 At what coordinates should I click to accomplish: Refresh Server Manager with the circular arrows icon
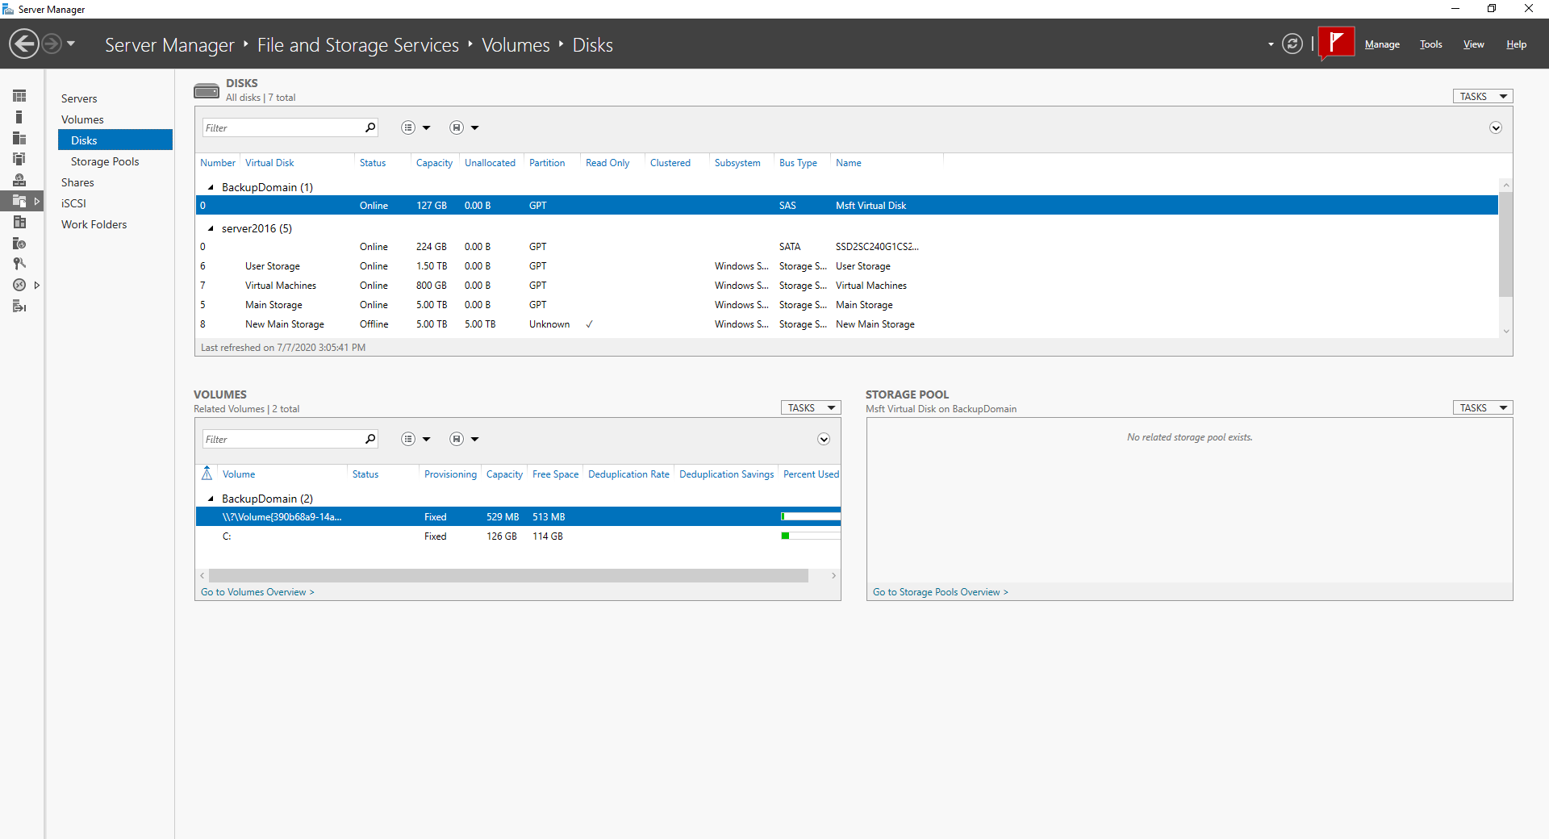click(1292, 44)
